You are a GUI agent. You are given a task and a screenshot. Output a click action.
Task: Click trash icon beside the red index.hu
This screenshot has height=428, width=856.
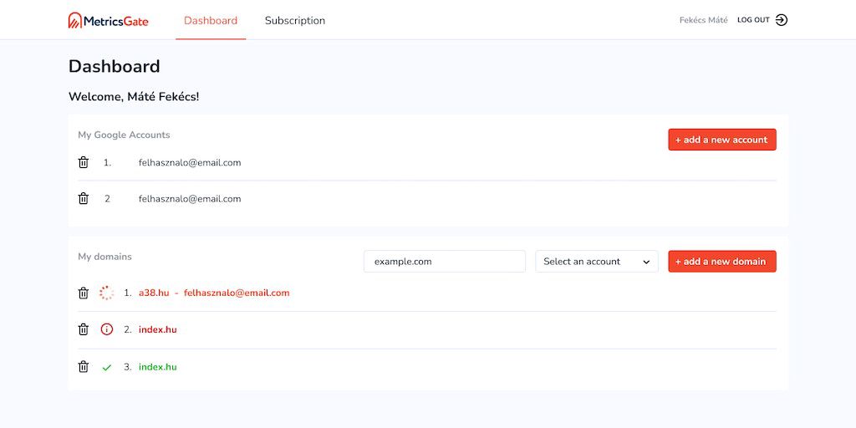pyautogui.click(x=84, y=329)
